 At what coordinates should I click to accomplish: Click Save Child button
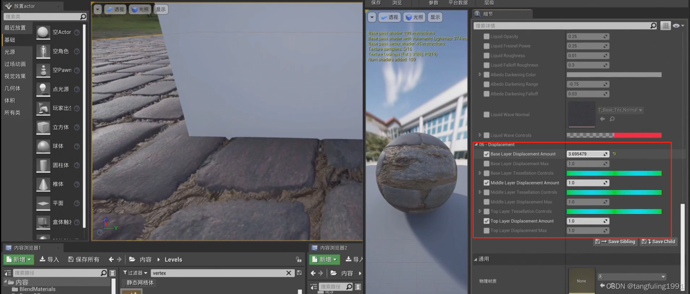(x=658, y=242)
